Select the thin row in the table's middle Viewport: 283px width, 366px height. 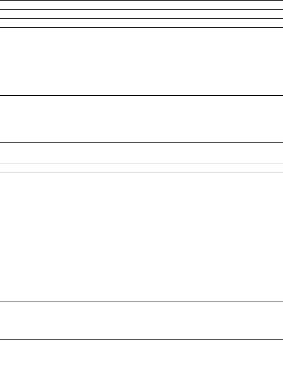pyautogui.click(x=141, y=167)
